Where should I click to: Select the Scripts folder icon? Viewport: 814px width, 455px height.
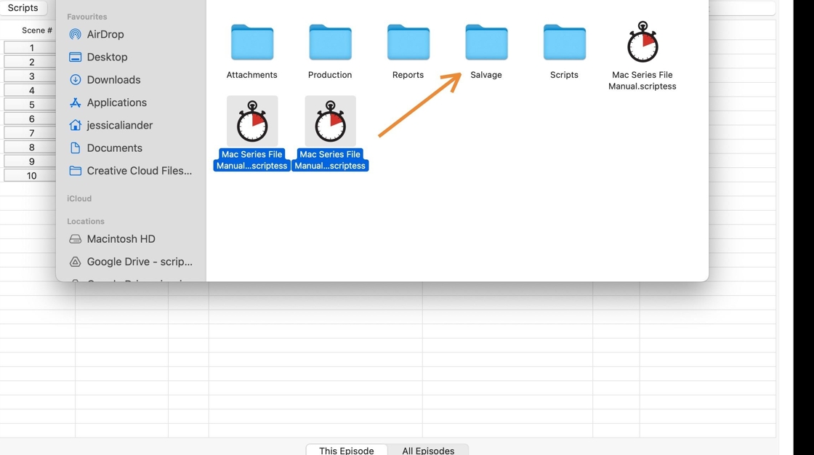pos(564,43)
